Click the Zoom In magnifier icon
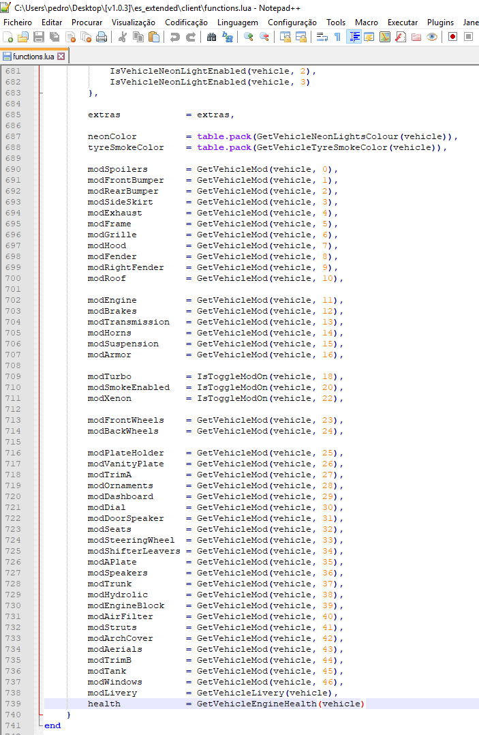 pos(249,37)
